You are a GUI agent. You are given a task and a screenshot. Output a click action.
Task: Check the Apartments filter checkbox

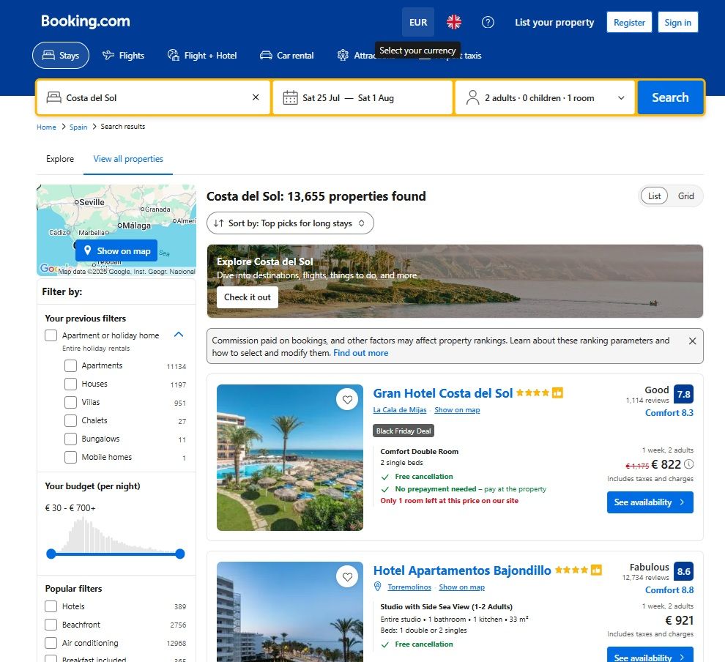tap(70, 365)
